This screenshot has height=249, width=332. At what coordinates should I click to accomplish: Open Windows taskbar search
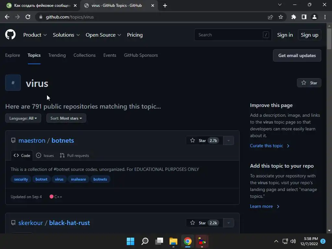coord(145,241)
